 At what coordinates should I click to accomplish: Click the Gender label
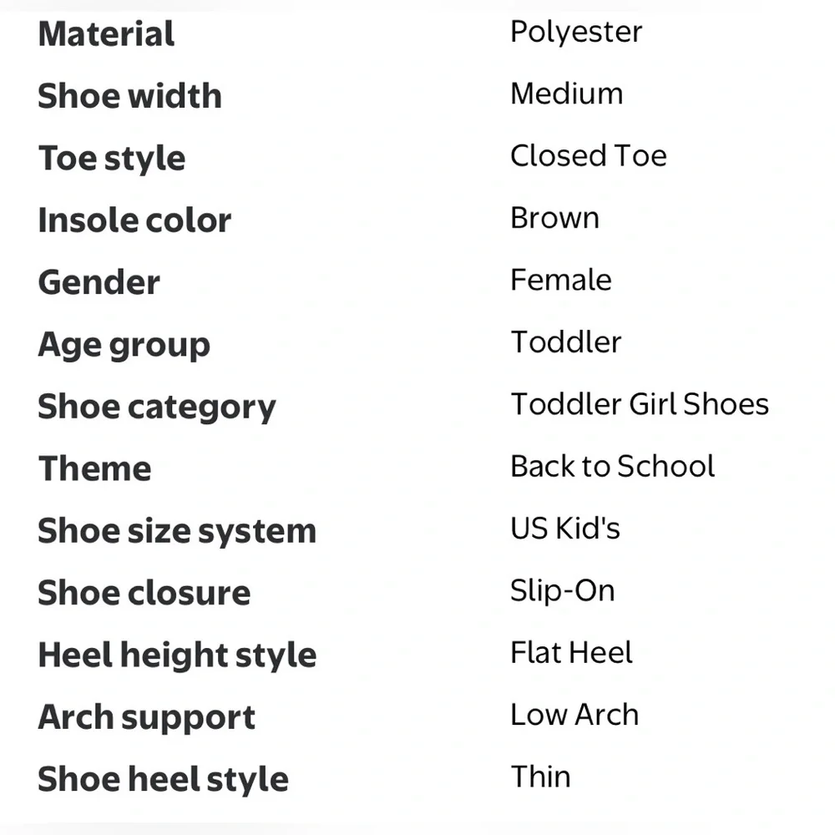99,282
